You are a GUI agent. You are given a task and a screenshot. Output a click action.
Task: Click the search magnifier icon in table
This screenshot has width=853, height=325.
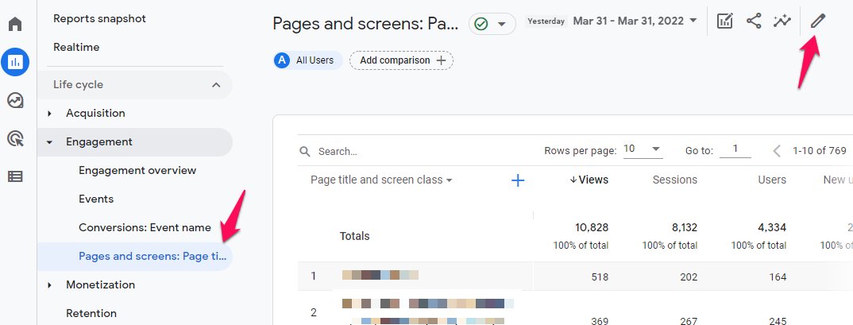[x=305, y=151]
